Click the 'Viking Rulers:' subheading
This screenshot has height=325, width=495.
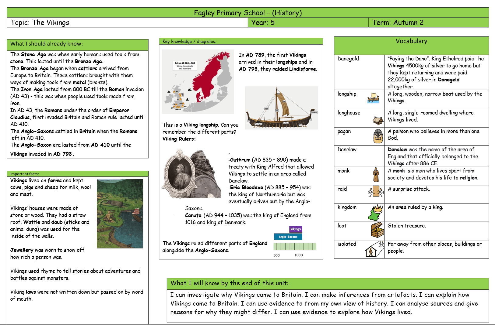pyautogui.click(x=179, y=139)
